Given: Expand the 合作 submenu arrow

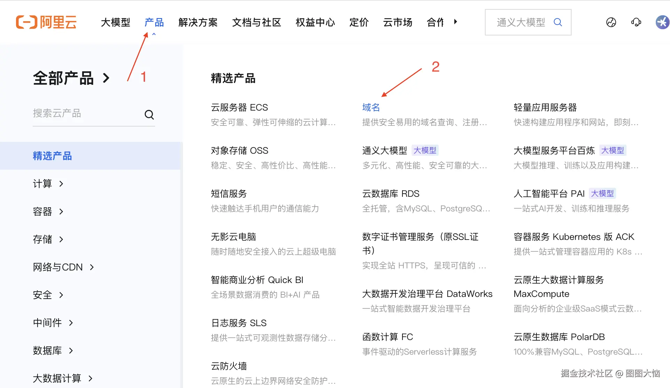Looking at the screenshot, I should [x=456, y=22].
